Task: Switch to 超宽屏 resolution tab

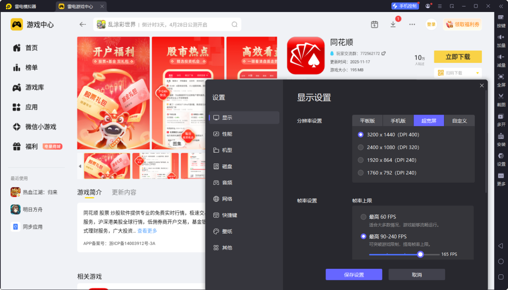Action: coord(429,121)
